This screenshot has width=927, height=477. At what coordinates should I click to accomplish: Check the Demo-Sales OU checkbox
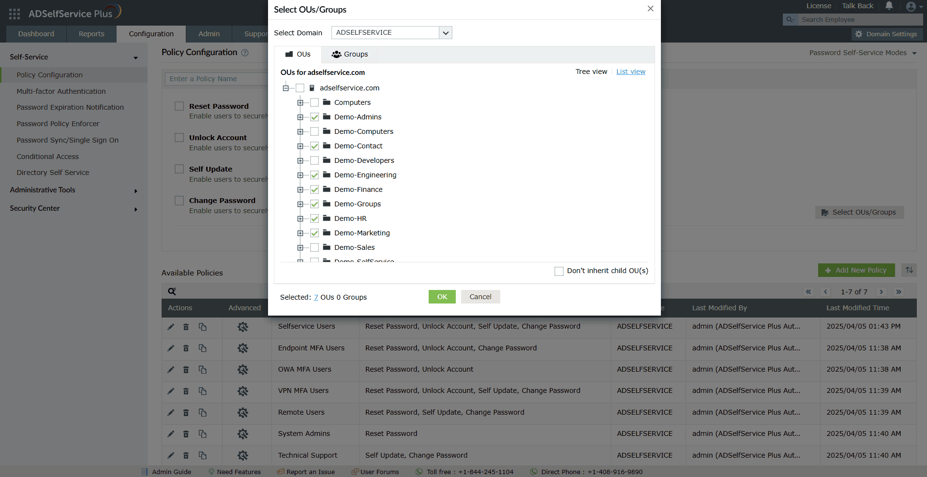314,247
